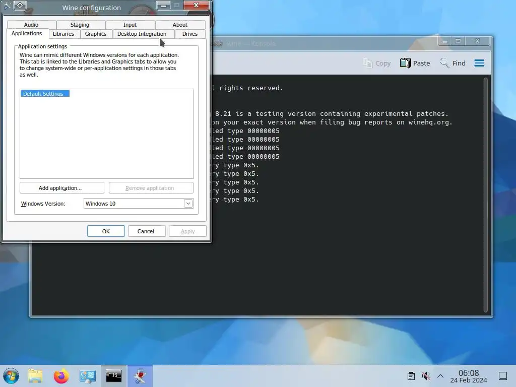The width and height of the screenshot is (516, 387).
Task: Expand hidden system tray icons
Action: click(x=440, y=376)
